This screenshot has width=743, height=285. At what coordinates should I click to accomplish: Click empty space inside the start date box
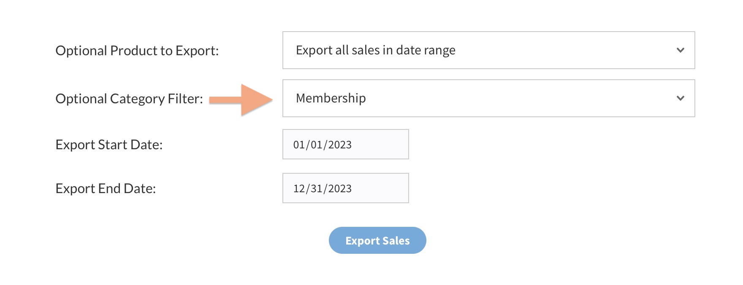384,145
